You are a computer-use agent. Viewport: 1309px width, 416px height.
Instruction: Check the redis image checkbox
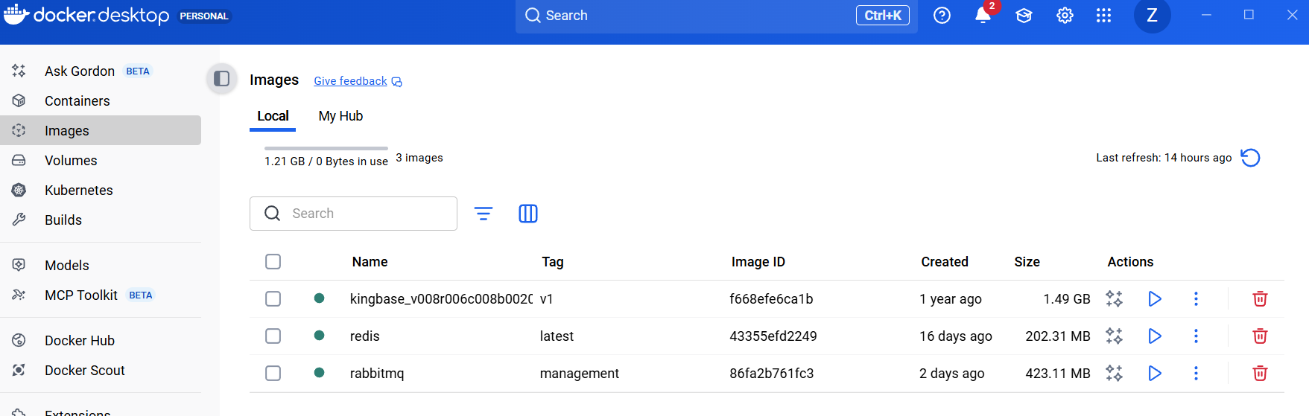(x=273, y=336)
